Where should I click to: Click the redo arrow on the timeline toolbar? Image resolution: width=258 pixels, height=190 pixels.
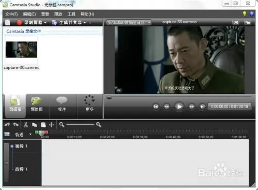16,124
